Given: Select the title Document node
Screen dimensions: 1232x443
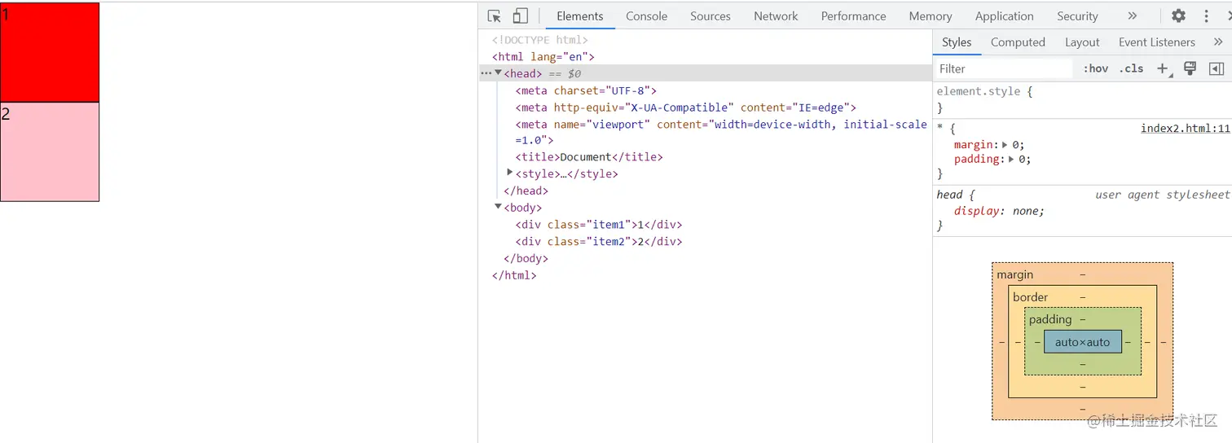Looking at the screenshot, I should pos(589,157).
